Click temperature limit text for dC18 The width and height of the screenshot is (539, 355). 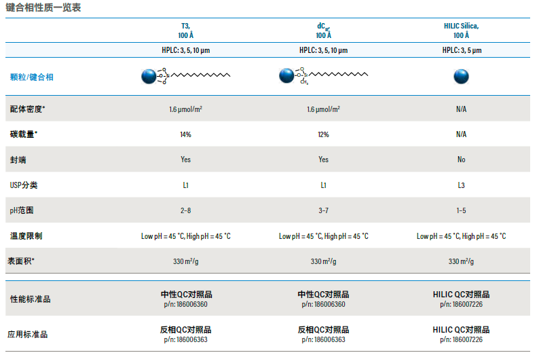point(324,236)
